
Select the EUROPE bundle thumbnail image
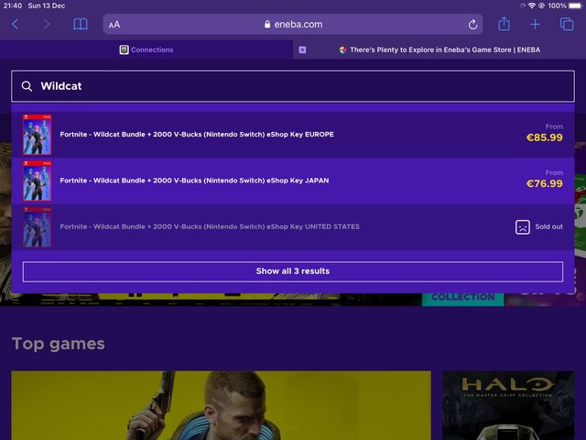37,135
